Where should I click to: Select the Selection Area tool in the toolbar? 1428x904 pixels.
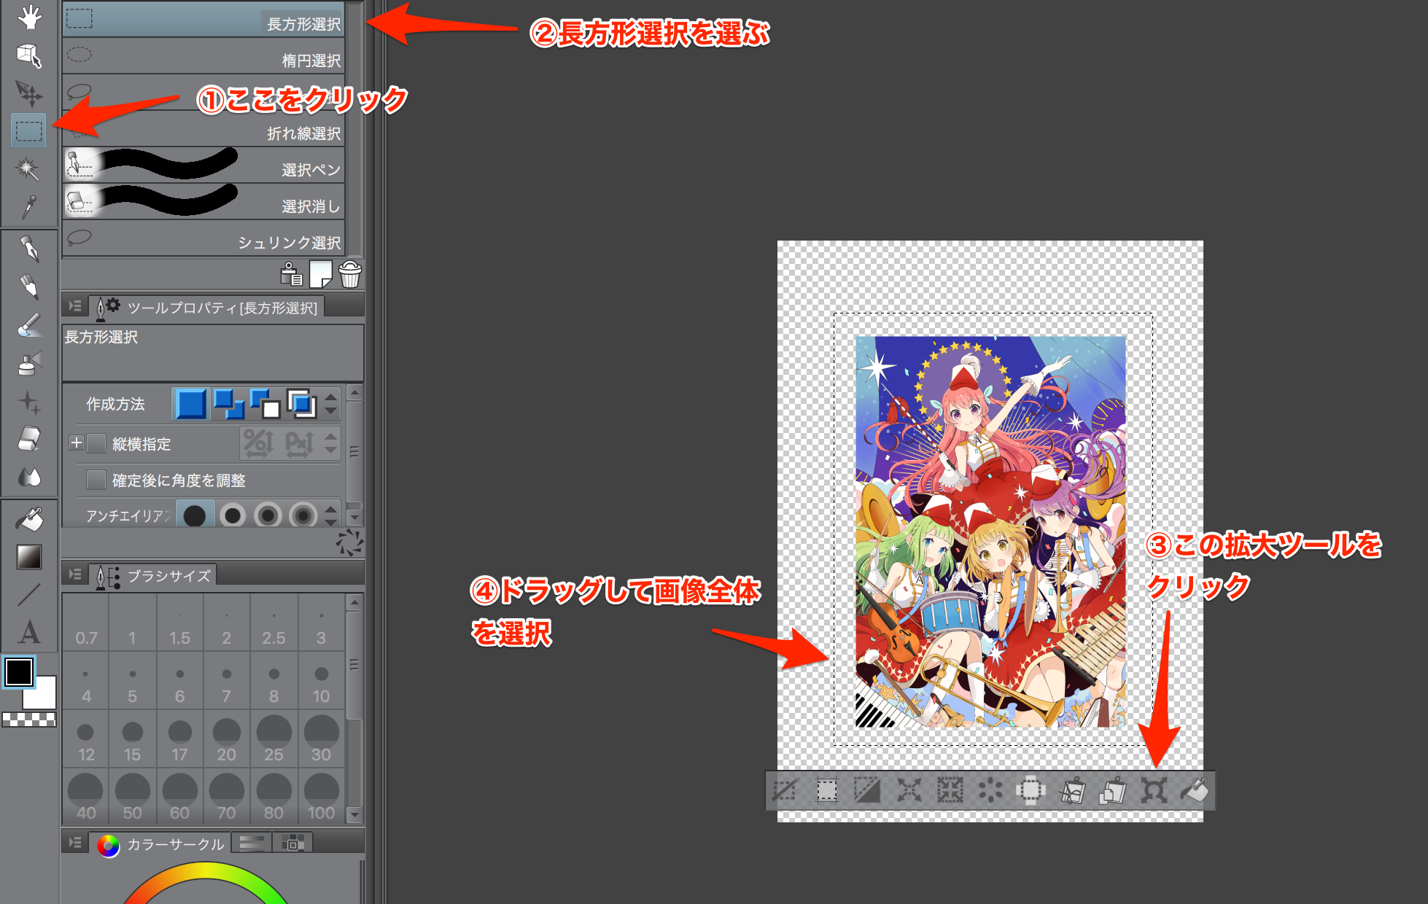(x=29, y=131)
